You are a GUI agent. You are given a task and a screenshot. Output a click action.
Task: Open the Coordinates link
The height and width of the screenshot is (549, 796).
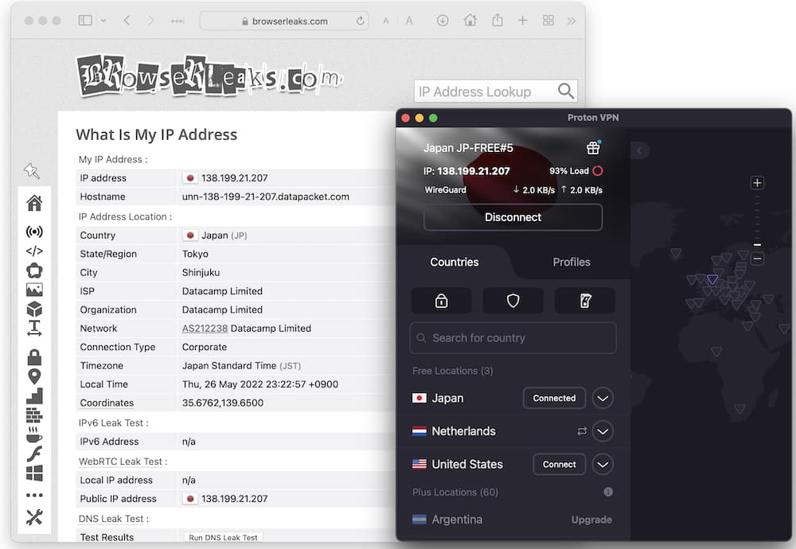107,403
